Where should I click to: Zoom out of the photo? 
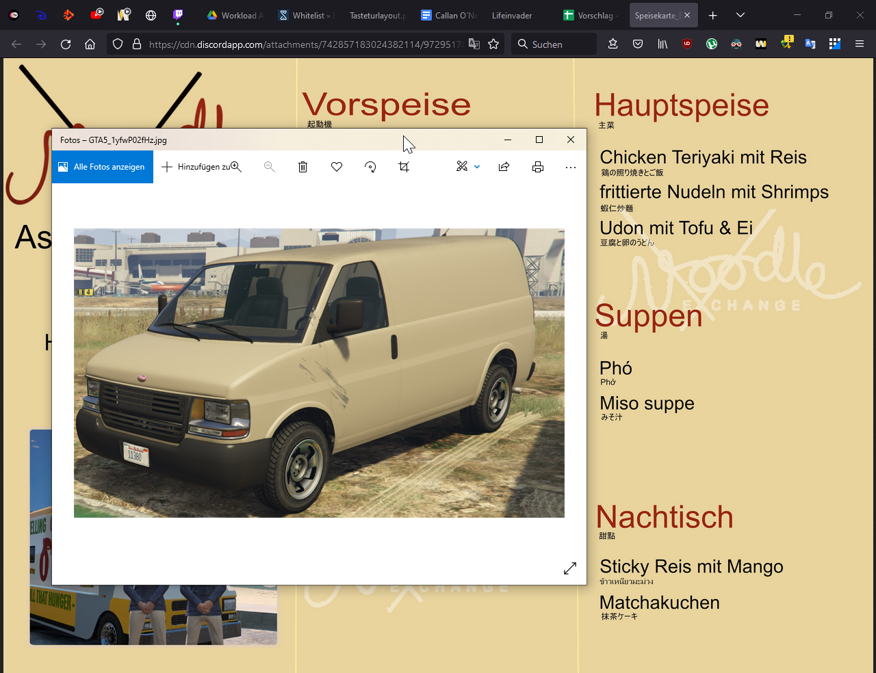tap(270, 167)
